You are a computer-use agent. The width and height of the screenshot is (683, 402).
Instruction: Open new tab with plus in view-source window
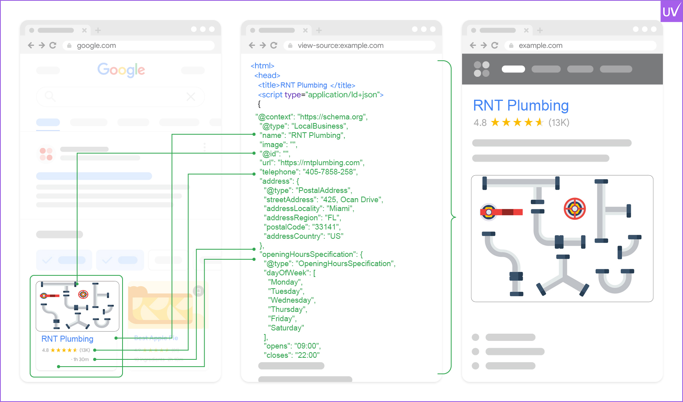[319, 31]
